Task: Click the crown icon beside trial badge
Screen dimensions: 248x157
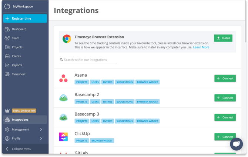Action: (7, 111)
